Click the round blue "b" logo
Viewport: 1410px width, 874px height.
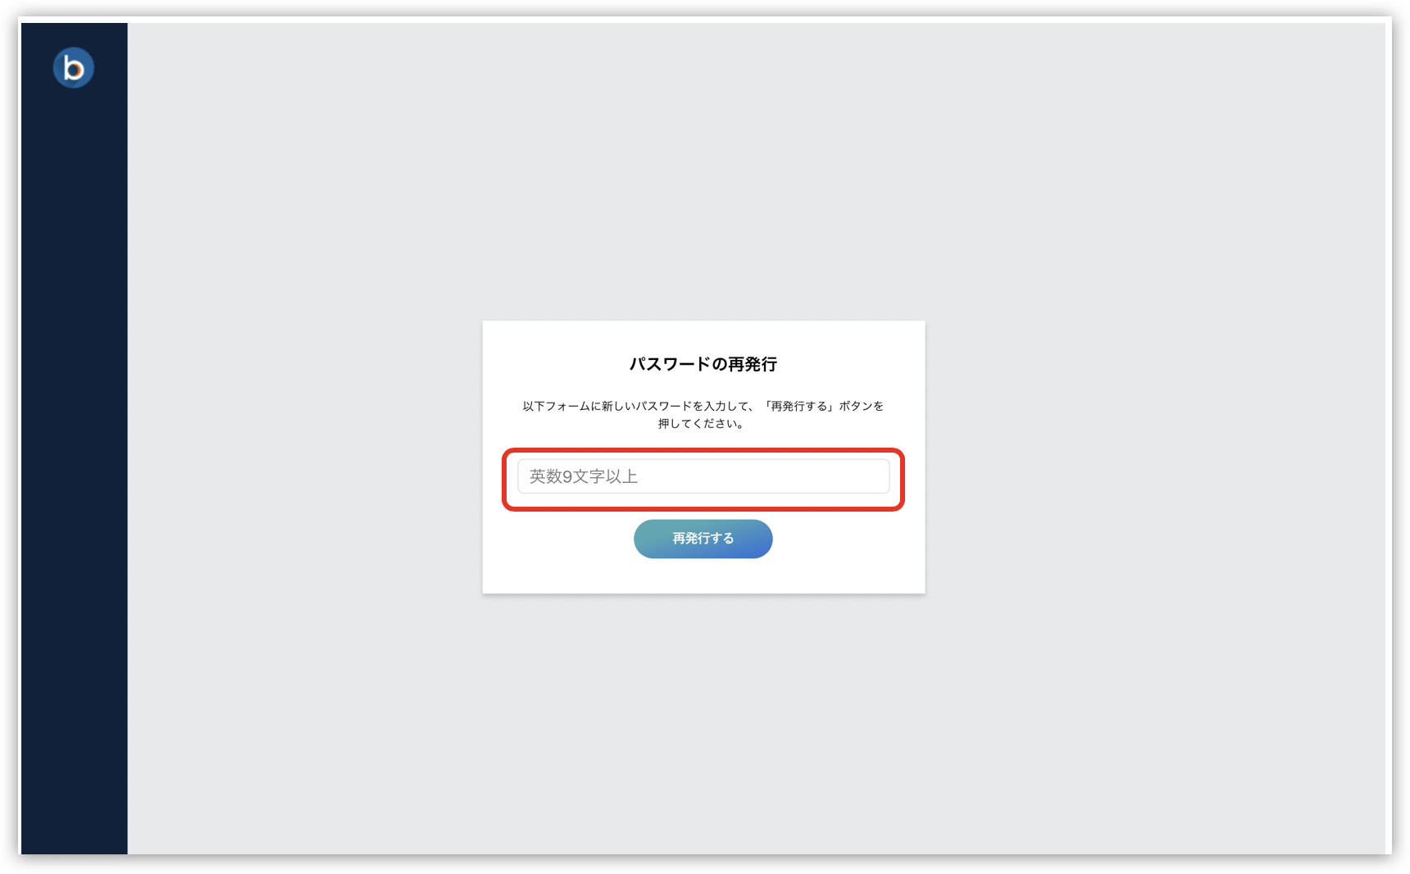[x=74, y=68]
